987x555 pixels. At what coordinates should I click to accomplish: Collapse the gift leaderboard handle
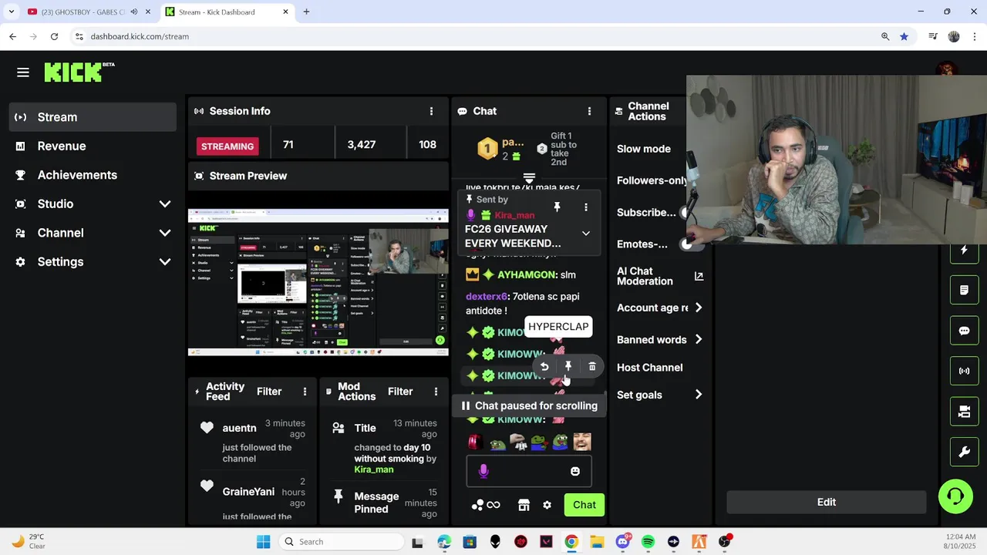coord(529,178)
